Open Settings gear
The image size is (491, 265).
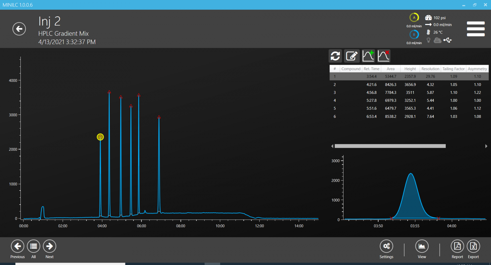pyautogui.click(x=386, y=246)
